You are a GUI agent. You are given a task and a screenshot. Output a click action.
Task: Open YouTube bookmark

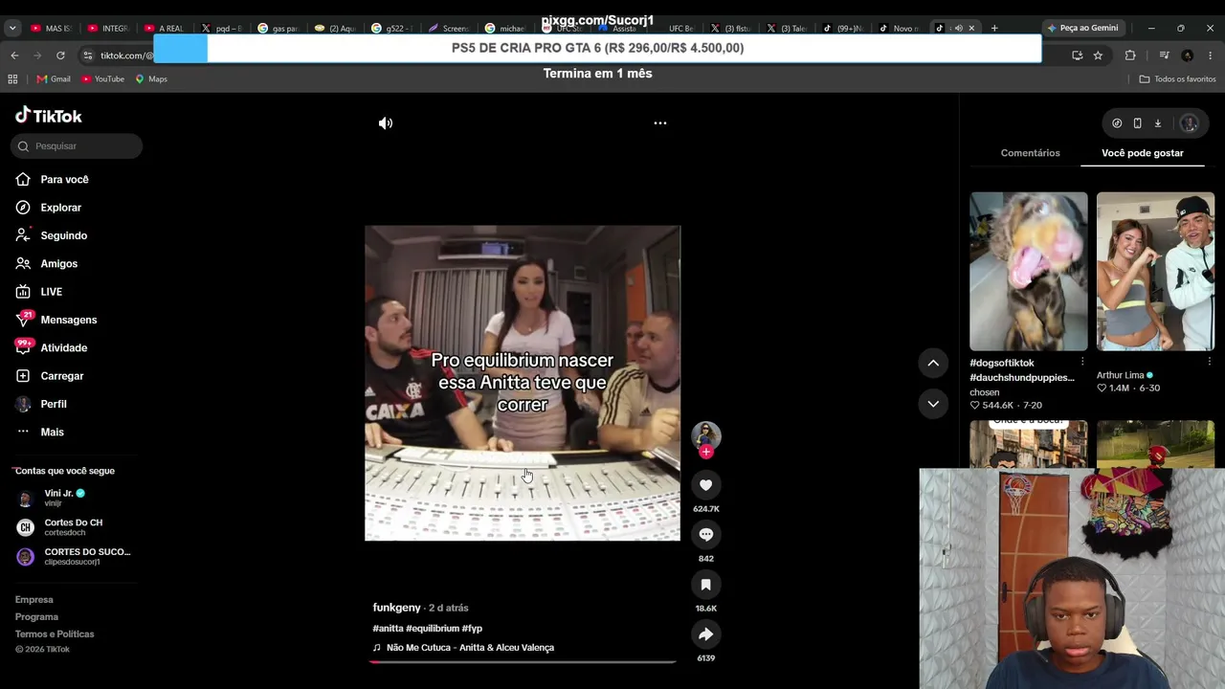(103, 79)
